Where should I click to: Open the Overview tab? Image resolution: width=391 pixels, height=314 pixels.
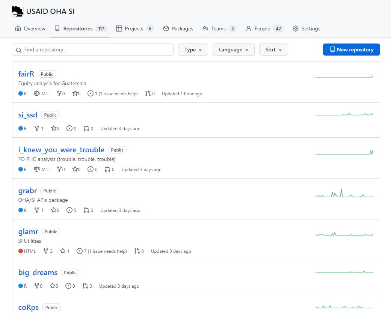[30, 29]
